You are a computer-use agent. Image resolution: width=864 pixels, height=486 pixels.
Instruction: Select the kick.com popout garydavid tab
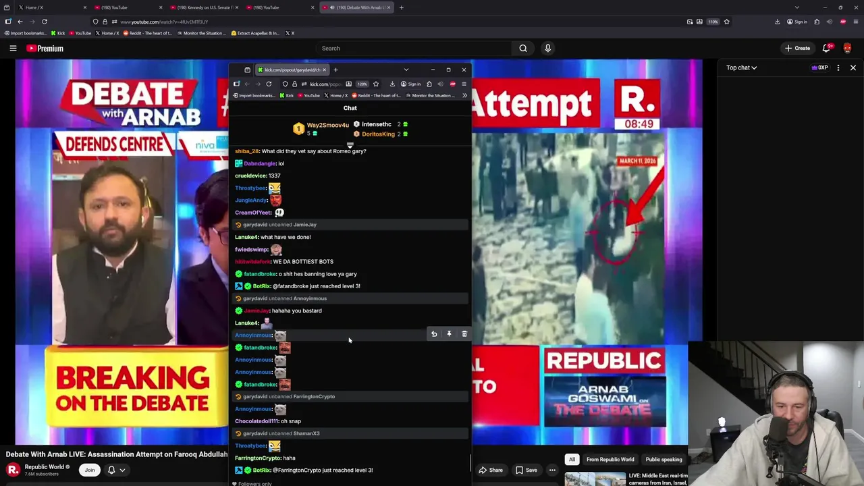coord(292,70)
